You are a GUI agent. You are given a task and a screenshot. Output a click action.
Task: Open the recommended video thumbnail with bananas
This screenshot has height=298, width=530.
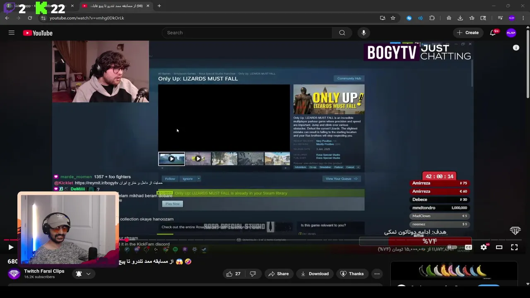(454, 272)
